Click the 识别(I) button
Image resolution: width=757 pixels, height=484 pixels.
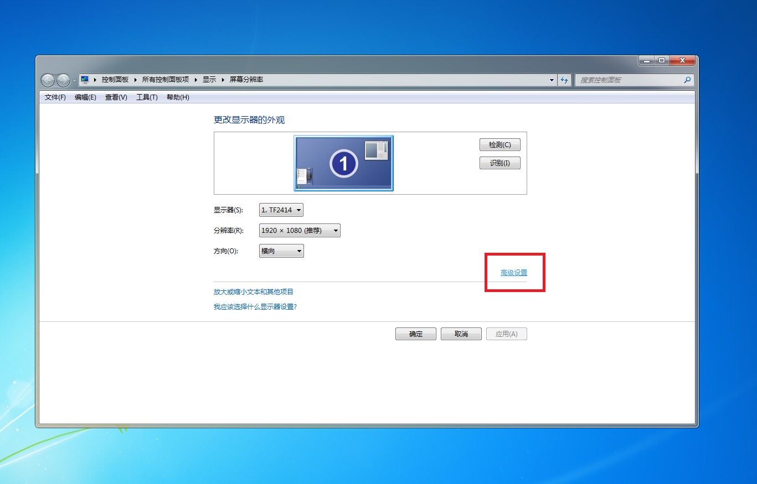pyautogui.click(x=499, y=163)
